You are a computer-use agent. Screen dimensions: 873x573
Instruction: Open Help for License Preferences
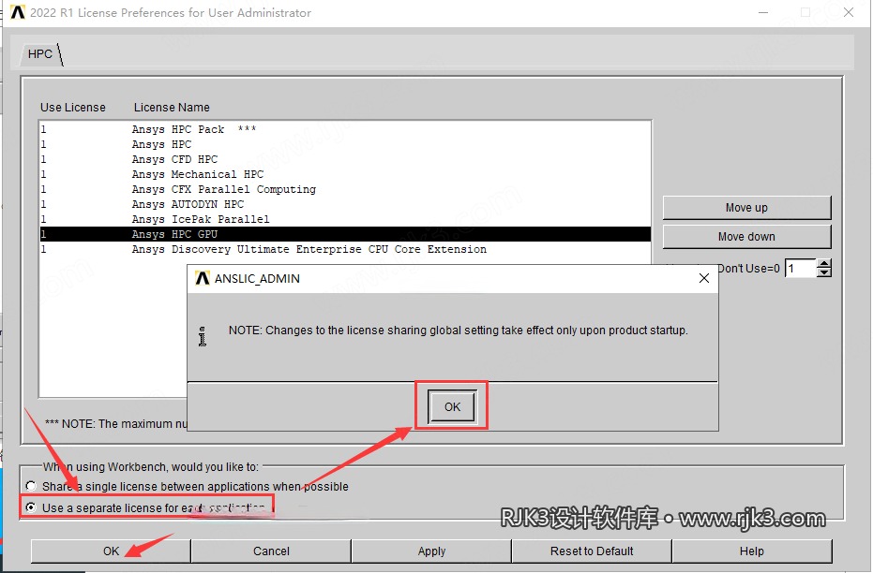pyautogui.click(x=752, y=551)
